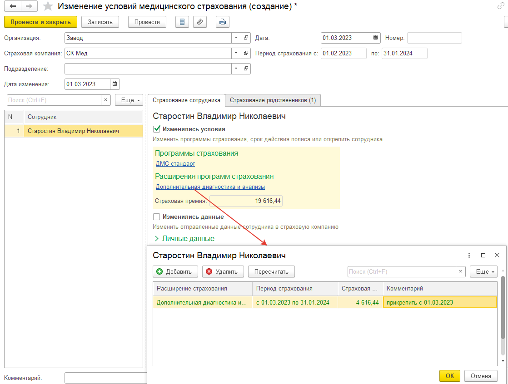Click the scrollbar down arrow in dialog

[503, 361]
